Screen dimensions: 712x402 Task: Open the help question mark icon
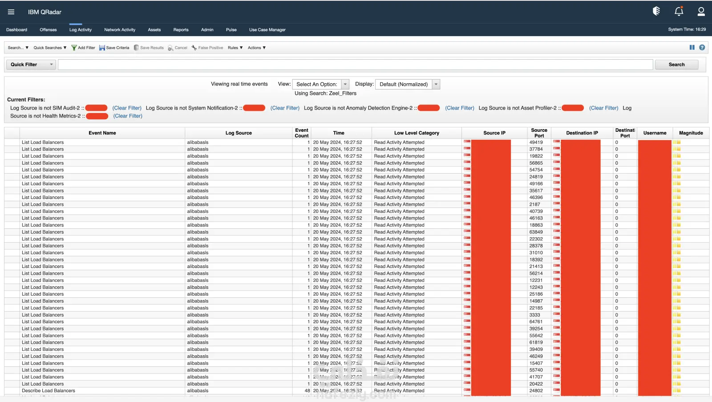pos(702,48)
